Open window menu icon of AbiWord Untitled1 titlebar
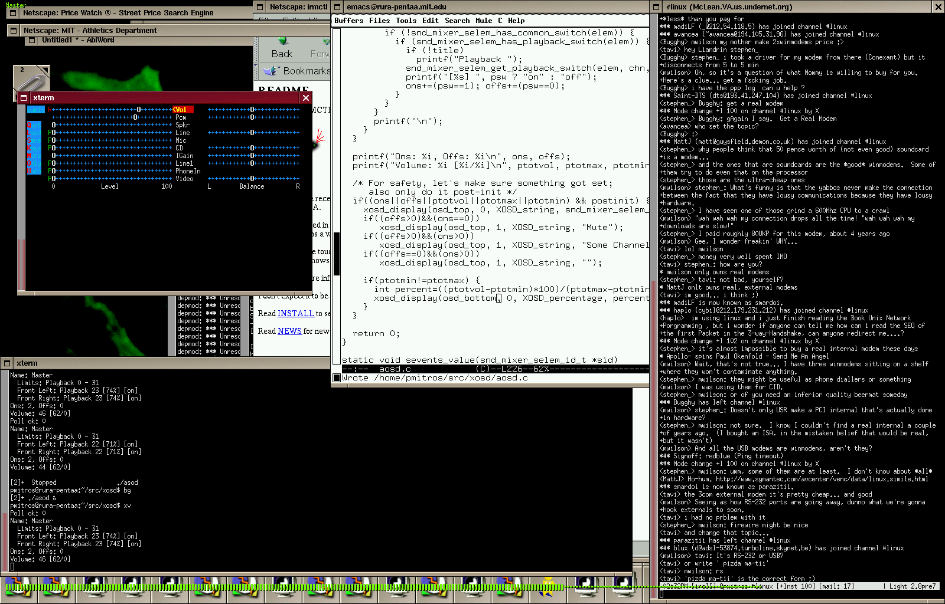Viewport: 945px width, 604px height. [x=31, y=40]
